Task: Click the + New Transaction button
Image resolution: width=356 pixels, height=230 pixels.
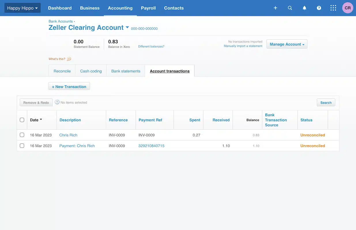Action: [69, 87]
